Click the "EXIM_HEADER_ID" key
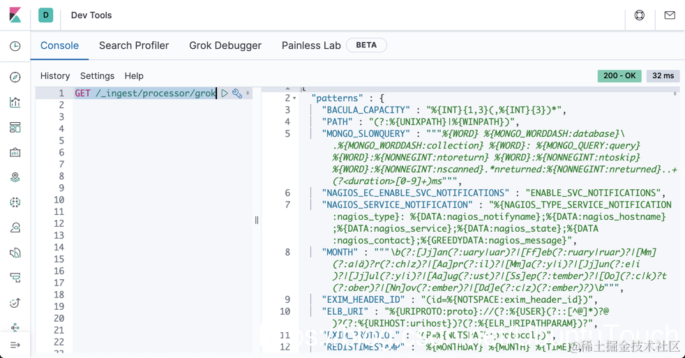 (363, 299)
